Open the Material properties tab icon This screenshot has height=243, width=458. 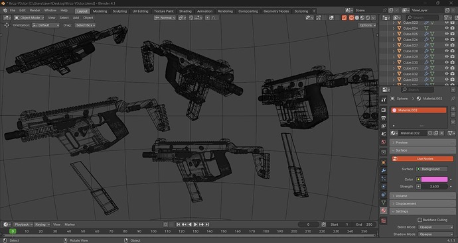(x=384, y=211)
